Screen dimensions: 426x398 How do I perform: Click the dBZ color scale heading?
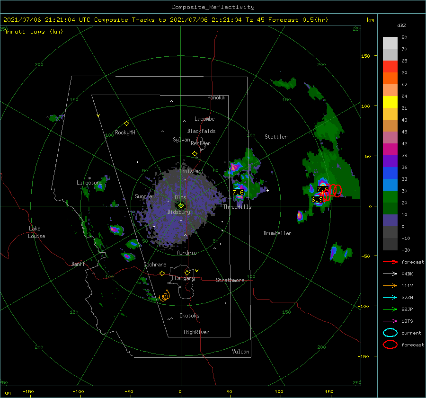[x=401, y=26]
